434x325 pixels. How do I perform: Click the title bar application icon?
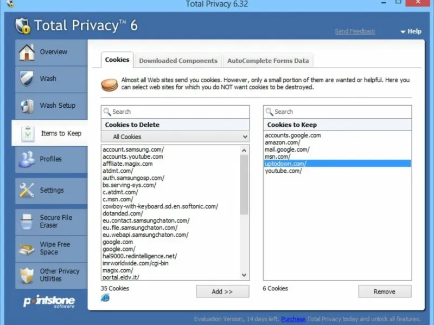click(10, 3)
